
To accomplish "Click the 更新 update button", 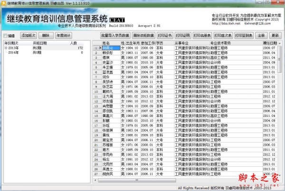I will tap(275, 36).
